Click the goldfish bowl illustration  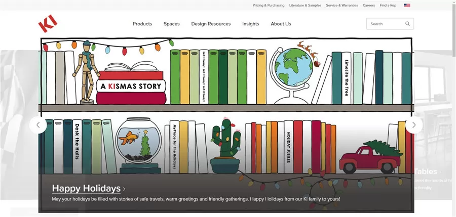click(138, 145)
